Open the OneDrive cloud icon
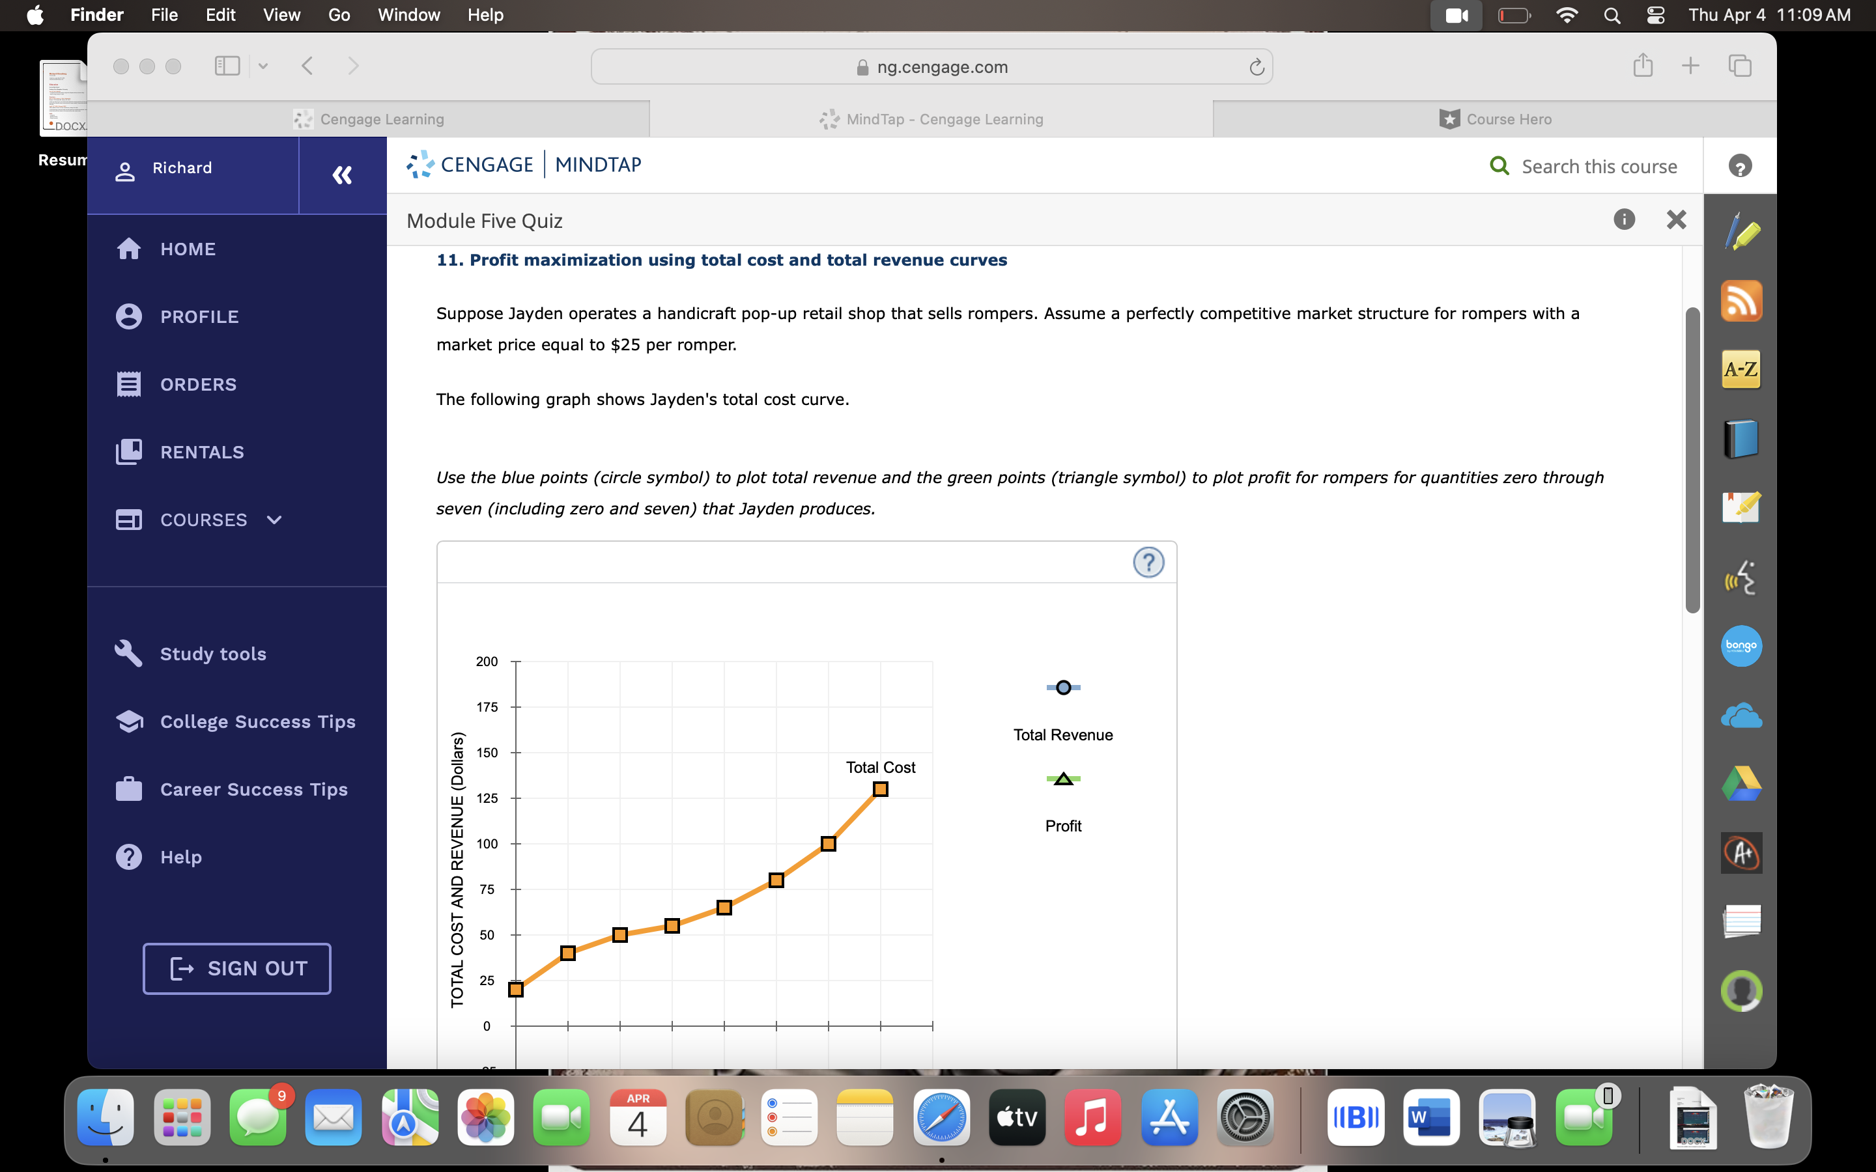1876x1172 pixels. [x=1742, y=715]
